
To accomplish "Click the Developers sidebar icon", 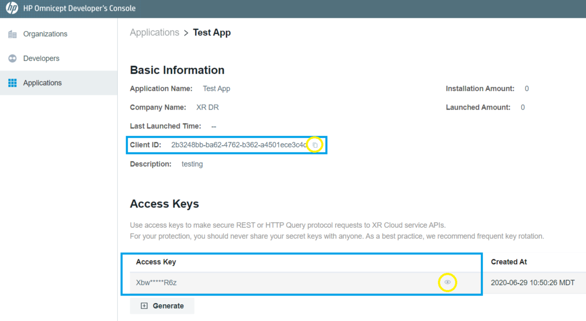I will tap(13, 59).
